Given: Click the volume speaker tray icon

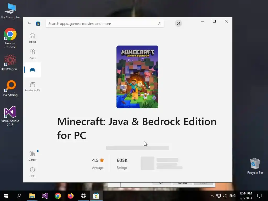Looking at the screenshot, I should pos(225,196).
